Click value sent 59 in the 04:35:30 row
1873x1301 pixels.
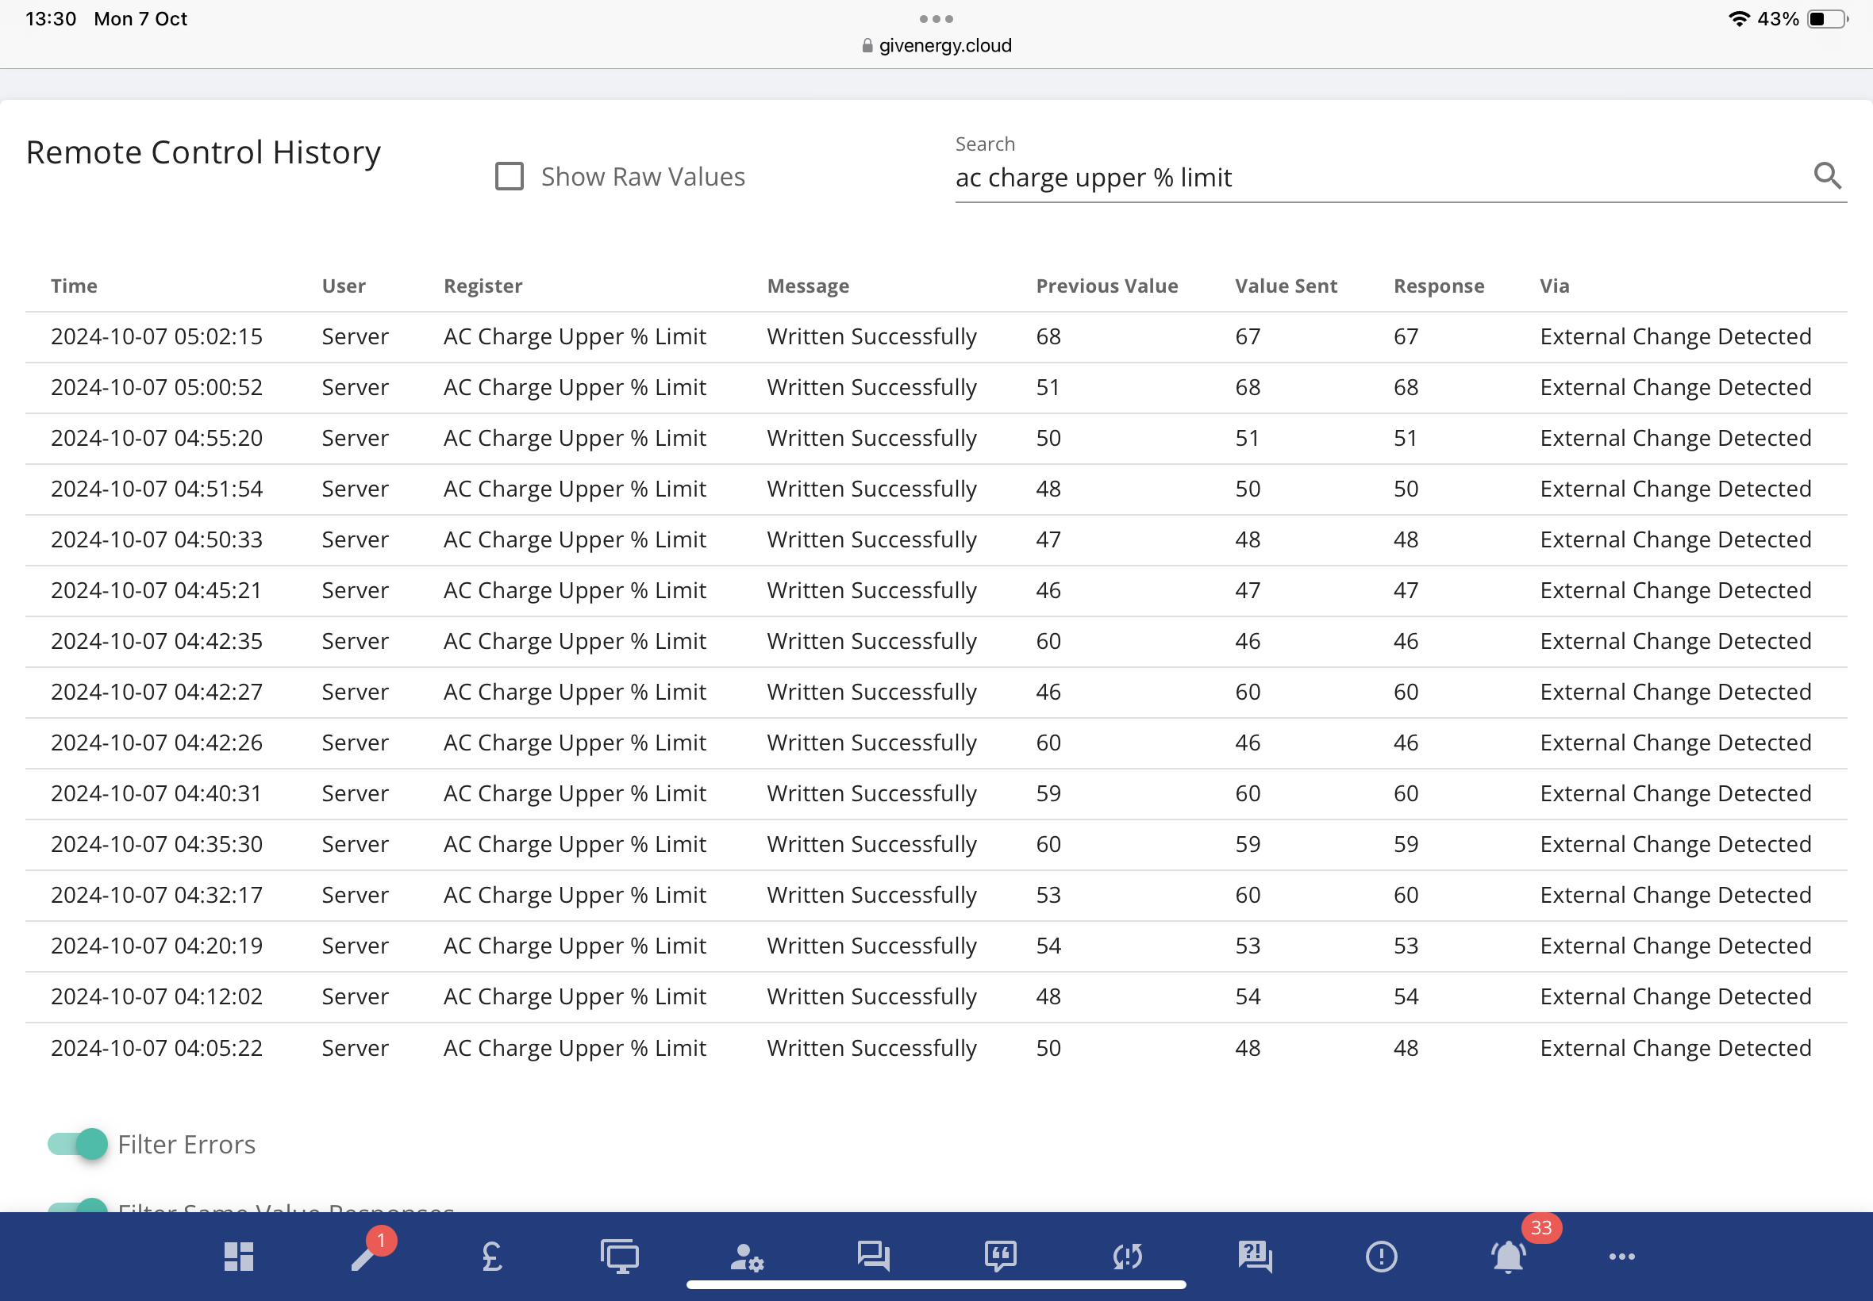click(1248, 845)
